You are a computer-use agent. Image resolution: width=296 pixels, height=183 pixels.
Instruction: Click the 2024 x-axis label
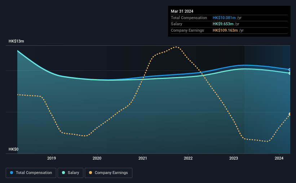[279, 158]
